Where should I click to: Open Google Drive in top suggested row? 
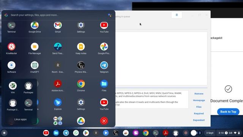click(x=35, y=25)
